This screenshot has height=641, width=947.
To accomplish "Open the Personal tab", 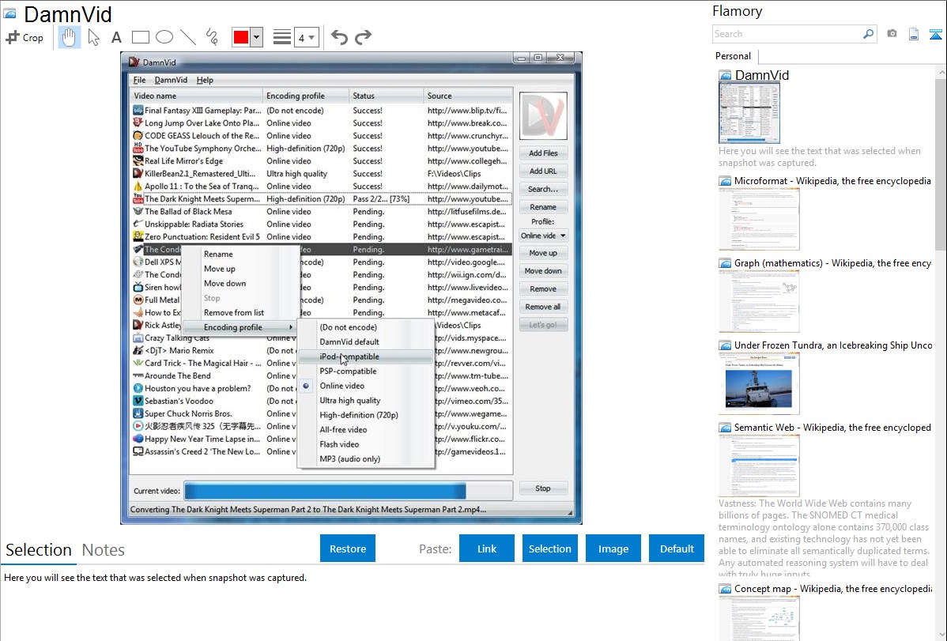I will point(733,56).
